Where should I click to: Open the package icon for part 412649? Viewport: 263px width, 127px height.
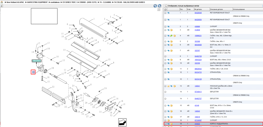171,30
